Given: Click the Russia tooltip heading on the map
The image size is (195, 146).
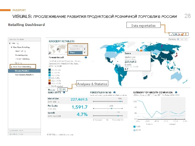Looking at the screenshot, I should click(x=128, y=53).
